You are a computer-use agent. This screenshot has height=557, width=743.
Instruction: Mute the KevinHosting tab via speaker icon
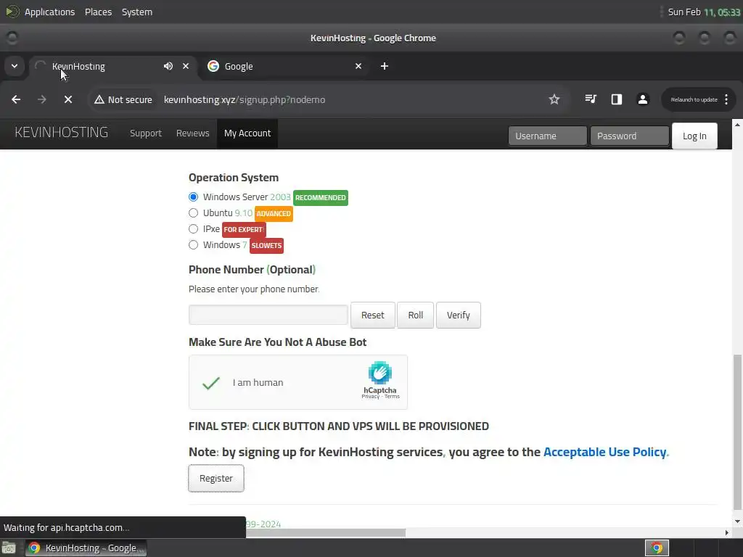(x=168, y=66)
